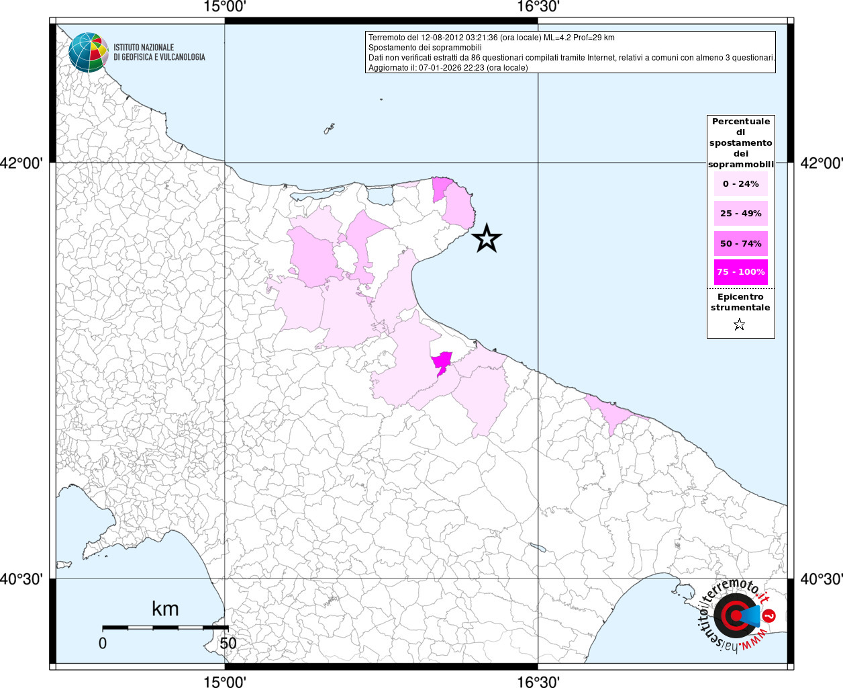The width and height of the screenshot is (843, 688).
Task: Click the bottom 16°30' longitude label
Action: pyautogui.click(x=538, y=681)
